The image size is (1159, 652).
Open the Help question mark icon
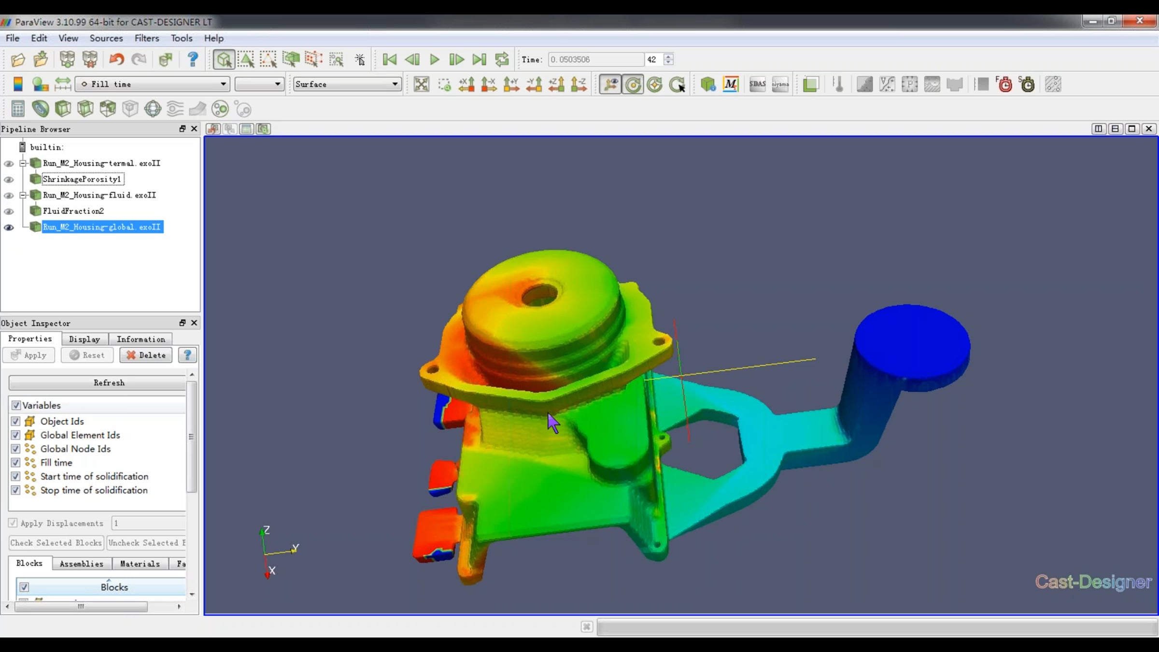pyautogui.click(x=193, y=59)
